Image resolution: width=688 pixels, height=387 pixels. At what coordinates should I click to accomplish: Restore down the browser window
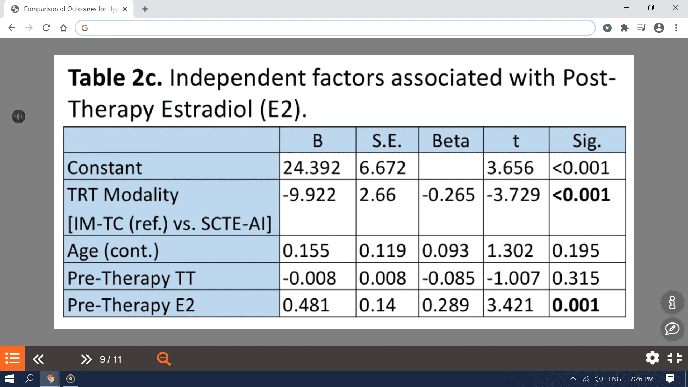point(651,8)
